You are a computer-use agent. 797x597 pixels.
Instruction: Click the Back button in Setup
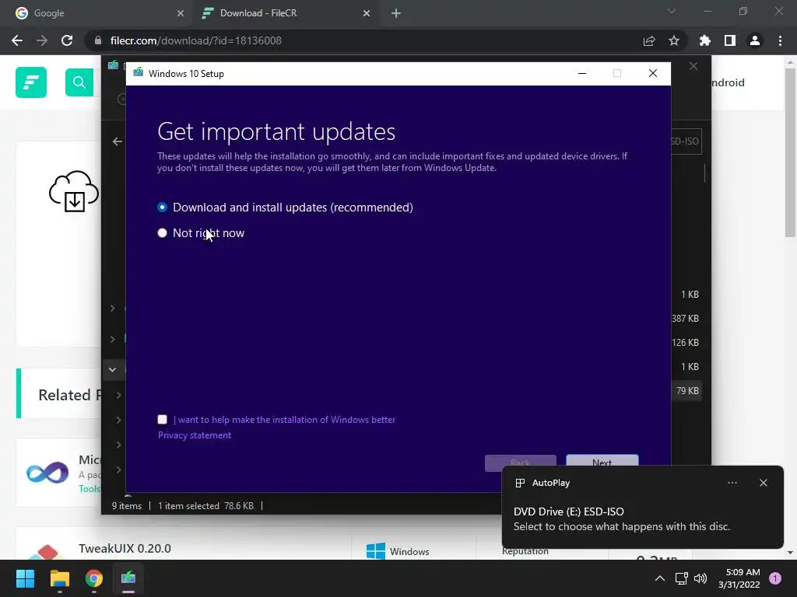520,463
